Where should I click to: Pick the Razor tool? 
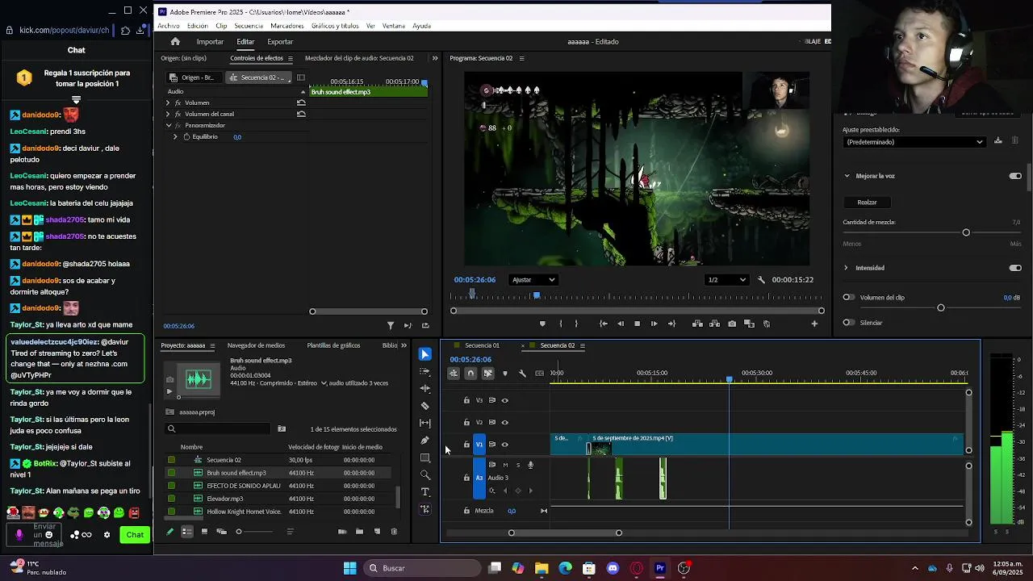(425, 406)
